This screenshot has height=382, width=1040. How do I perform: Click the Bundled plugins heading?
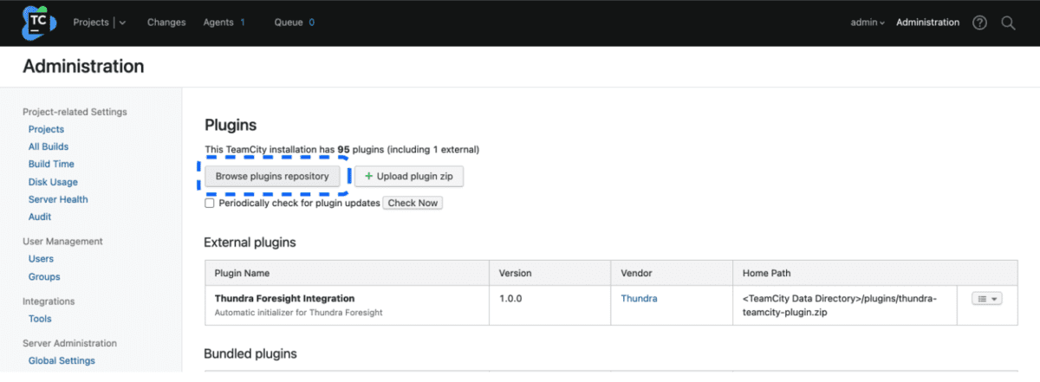(250, 353)
